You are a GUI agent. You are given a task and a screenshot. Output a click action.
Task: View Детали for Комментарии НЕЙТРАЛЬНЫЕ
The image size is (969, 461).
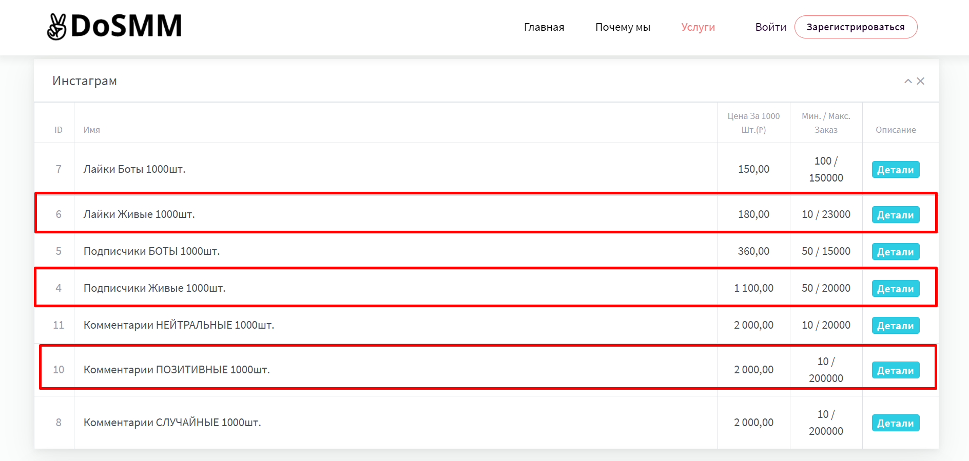point(895,326)
